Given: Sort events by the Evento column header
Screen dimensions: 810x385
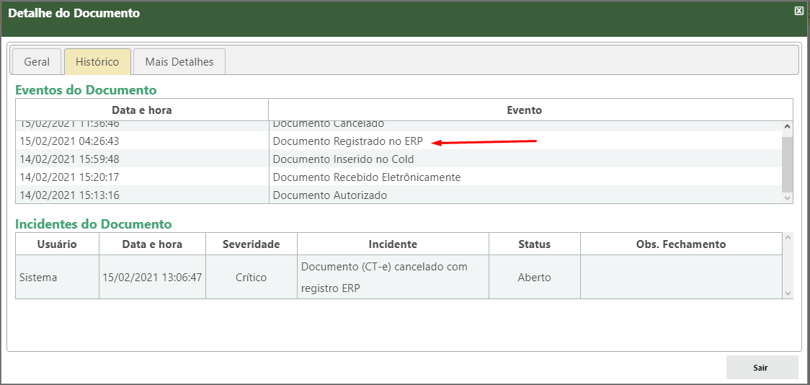Looking at the screenshot, I should point(524,110).
